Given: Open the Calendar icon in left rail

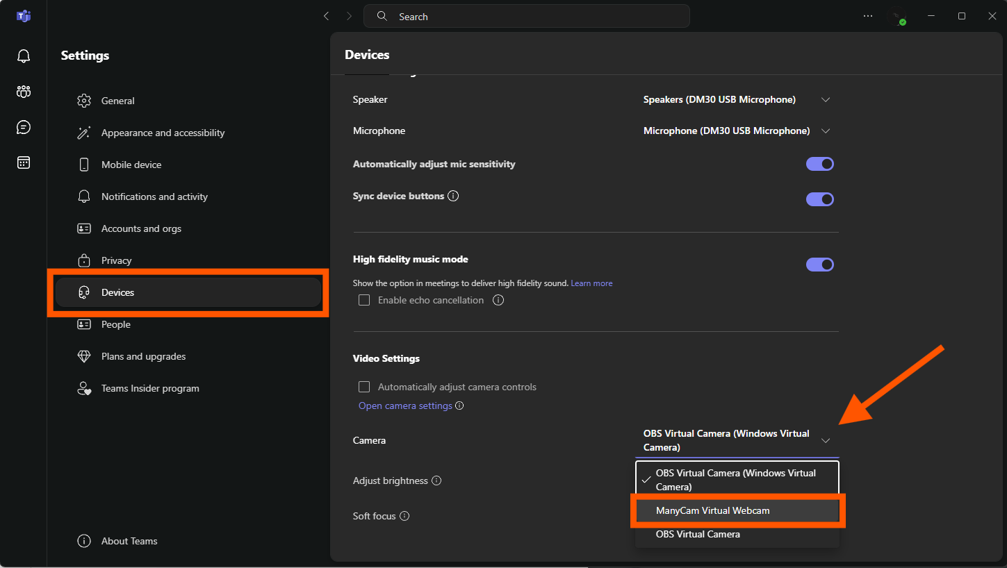Looking at the screenshot, I should click(x=24, y=162).
